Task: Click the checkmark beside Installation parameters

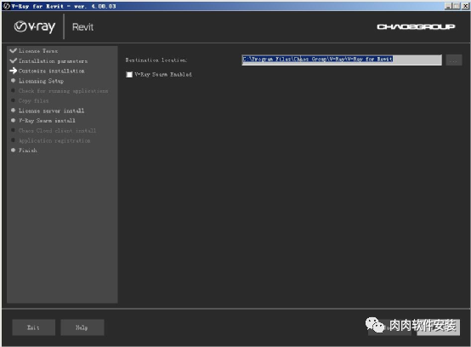Action: pyautogui.click(x=14, y=60)
